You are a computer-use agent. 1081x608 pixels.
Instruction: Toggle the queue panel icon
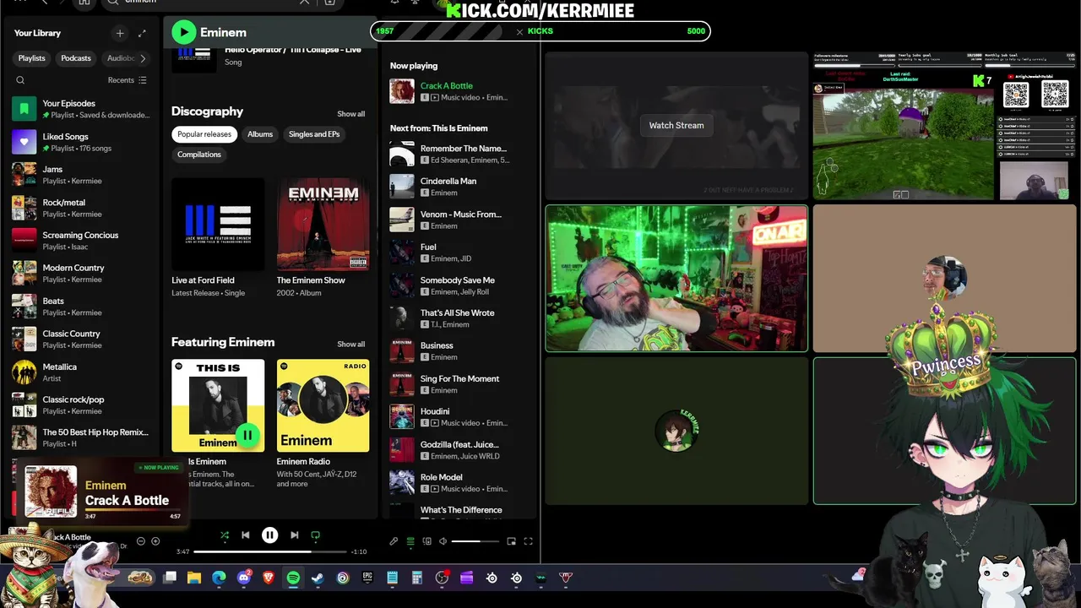[410, 541]
